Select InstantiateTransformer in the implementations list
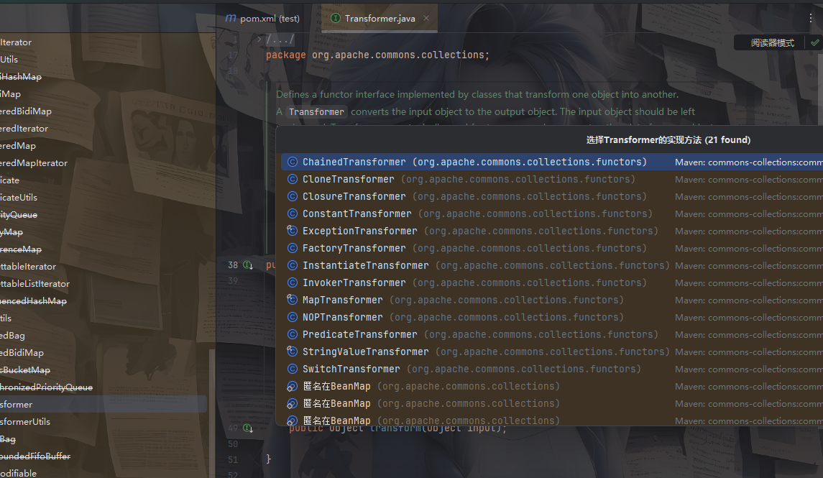 pyautogui.click(x=552, y=265)
